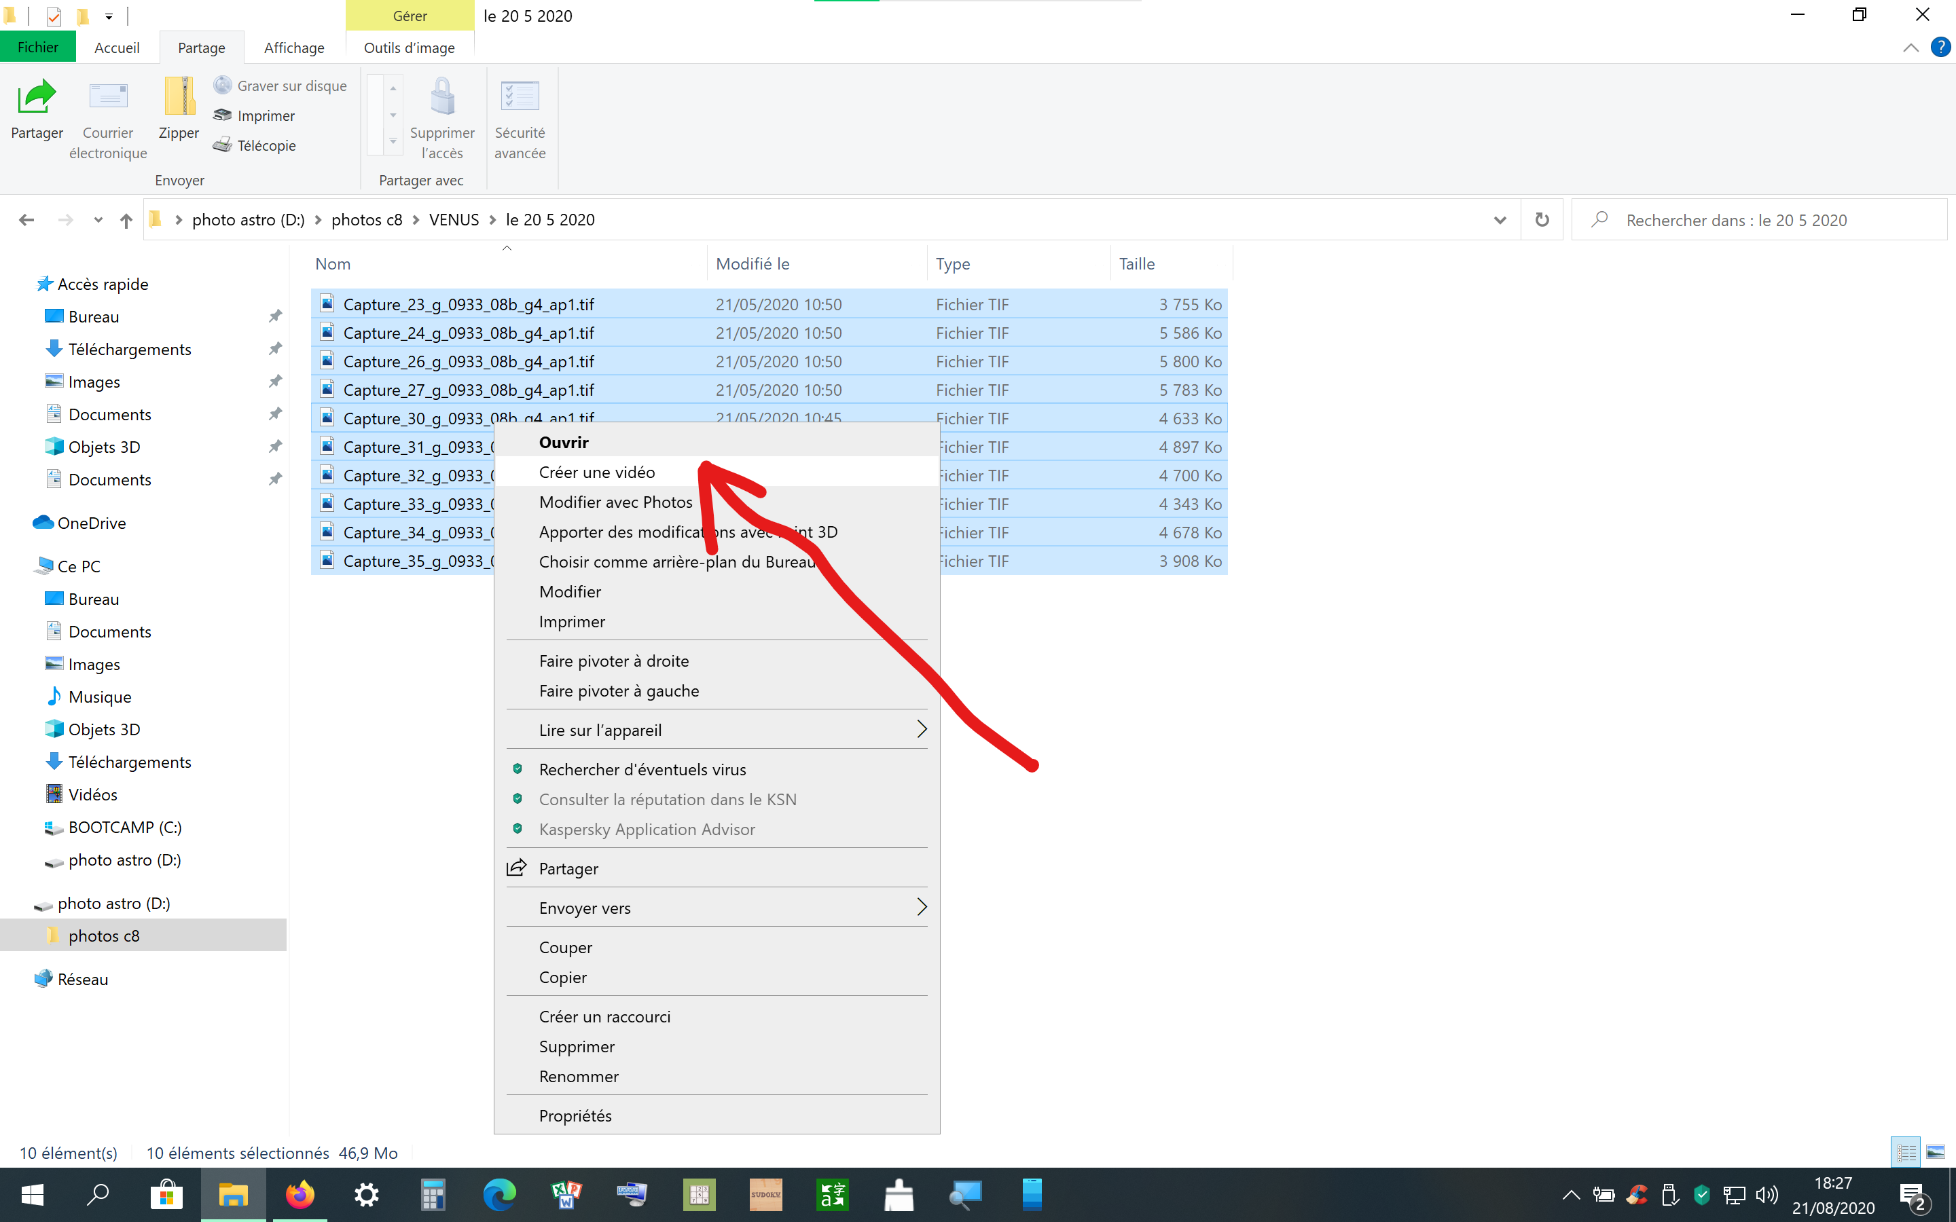The width and height of the screenshot is (1956, 1222).
Task: Switch to large thumbnails view icon
Action: [x=1936, y=1151]
